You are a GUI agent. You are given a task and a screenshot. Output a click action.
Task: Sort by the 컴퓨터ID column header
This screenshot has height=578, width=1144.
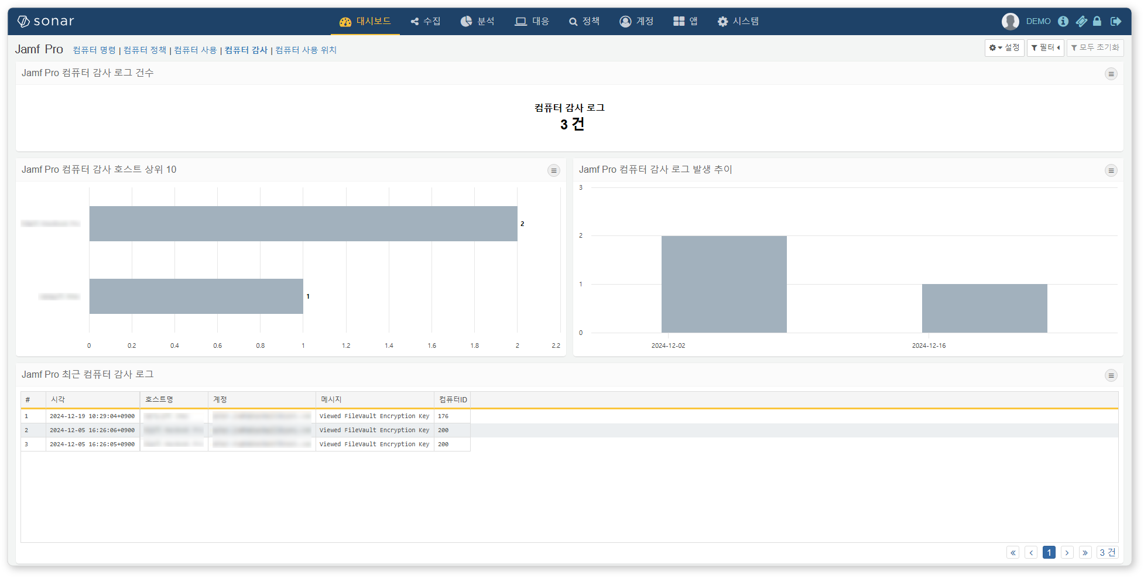point(453,399)
